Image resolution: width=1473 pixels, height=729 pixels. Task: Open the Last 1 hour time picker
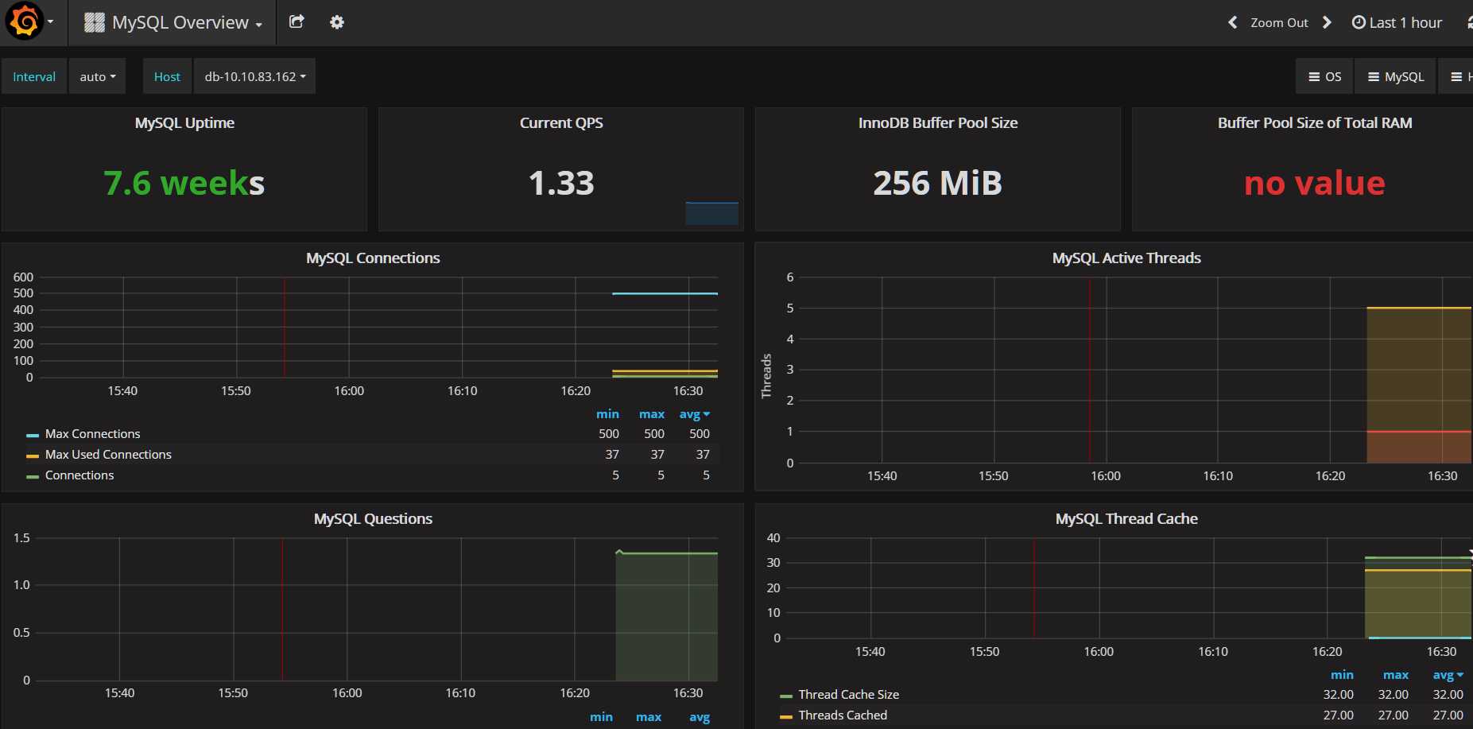(x=1397, y=22)
